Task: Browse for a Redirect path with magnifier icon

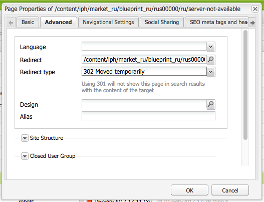Action: click(x=211, y=60)
